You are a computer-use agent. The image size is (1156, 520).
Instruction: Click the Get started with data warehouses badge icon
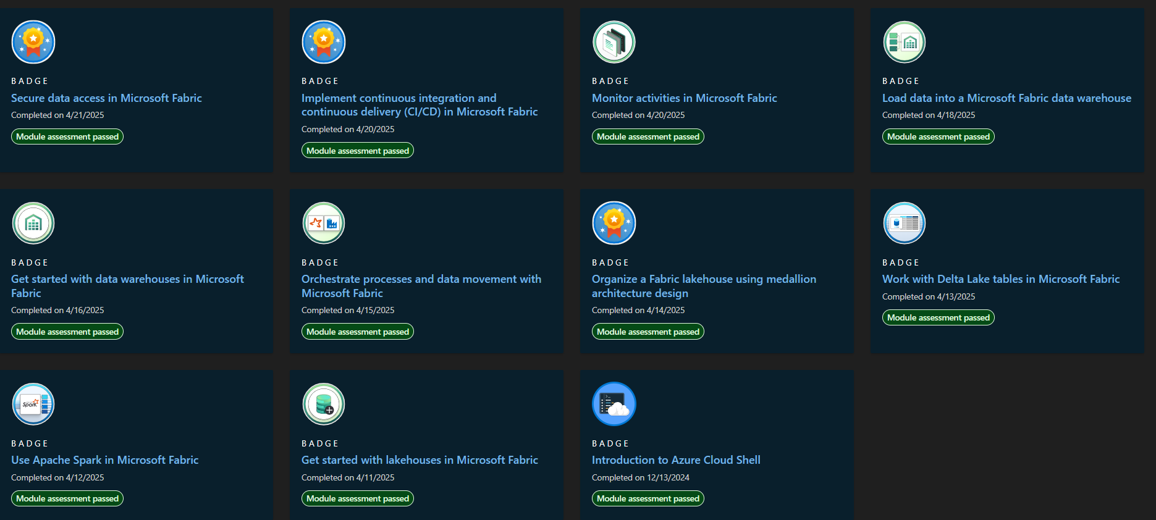[33, 223]
